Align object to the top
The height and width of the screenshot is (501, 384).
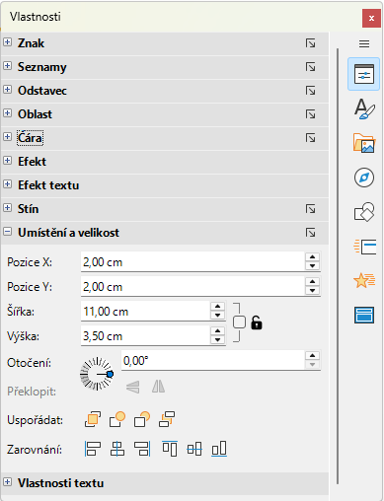point(170,449)
